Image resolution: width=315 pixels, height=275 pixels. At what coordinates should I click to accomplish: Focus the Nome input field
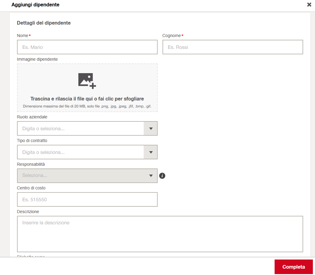click(87, 47)
